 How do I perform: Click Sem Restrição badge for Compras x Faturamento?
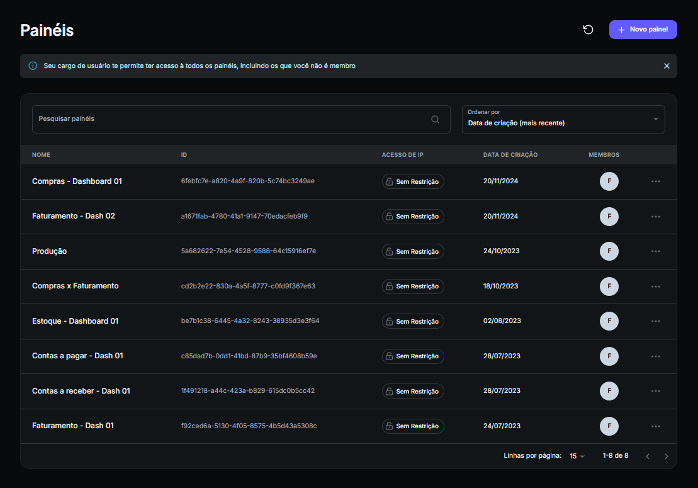(413, 287)
